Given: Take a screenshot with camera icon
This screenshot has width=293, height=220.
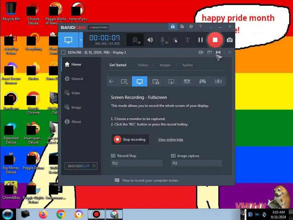Looking at the screenshot, I should click(230, 40).
